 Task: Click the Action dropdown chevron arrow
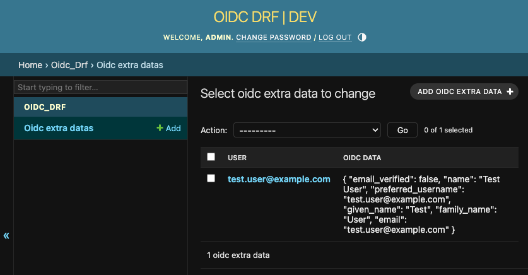click(375, 130)
